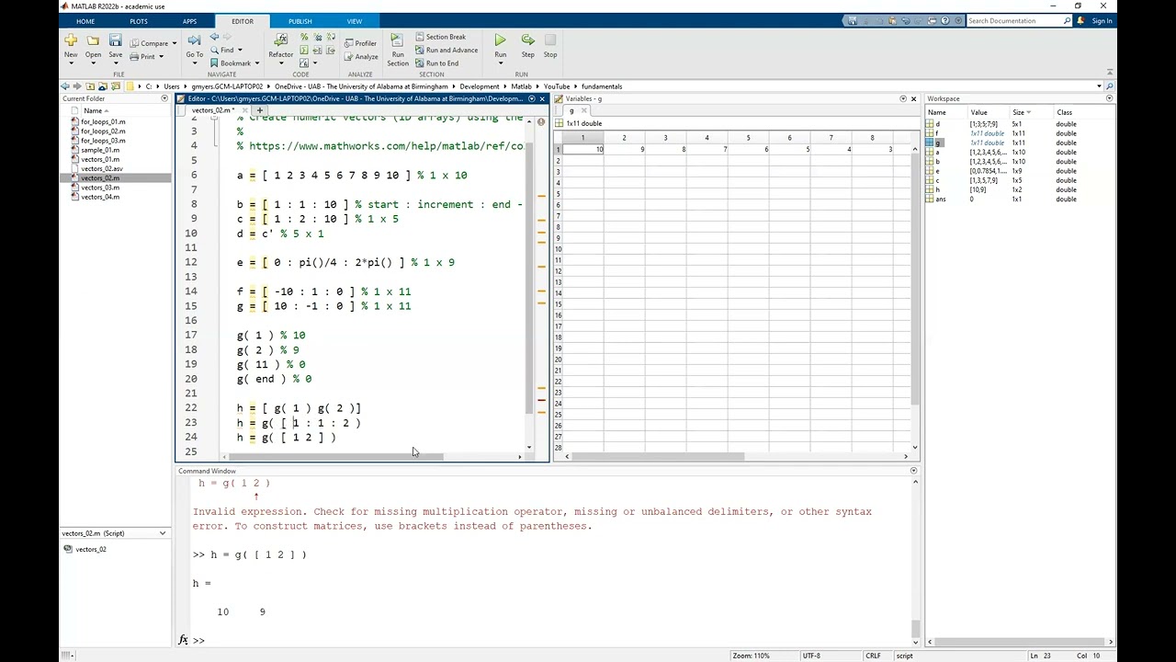This screenshot has height=662, width=1176.
Task: Launch the Profiler
Action: click(x=360, y=43)
